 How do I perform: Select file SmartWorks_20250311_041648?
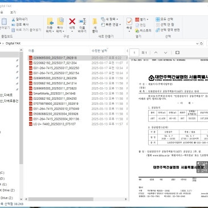pos(54,93)
